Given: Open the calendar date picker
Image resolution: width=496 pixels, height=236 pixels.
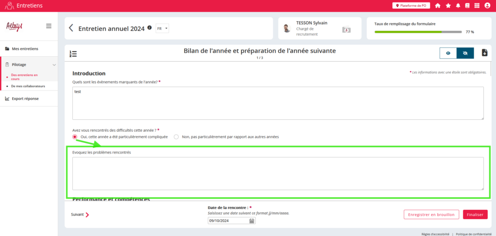Looking at the screenshot, I should (252, 221).
